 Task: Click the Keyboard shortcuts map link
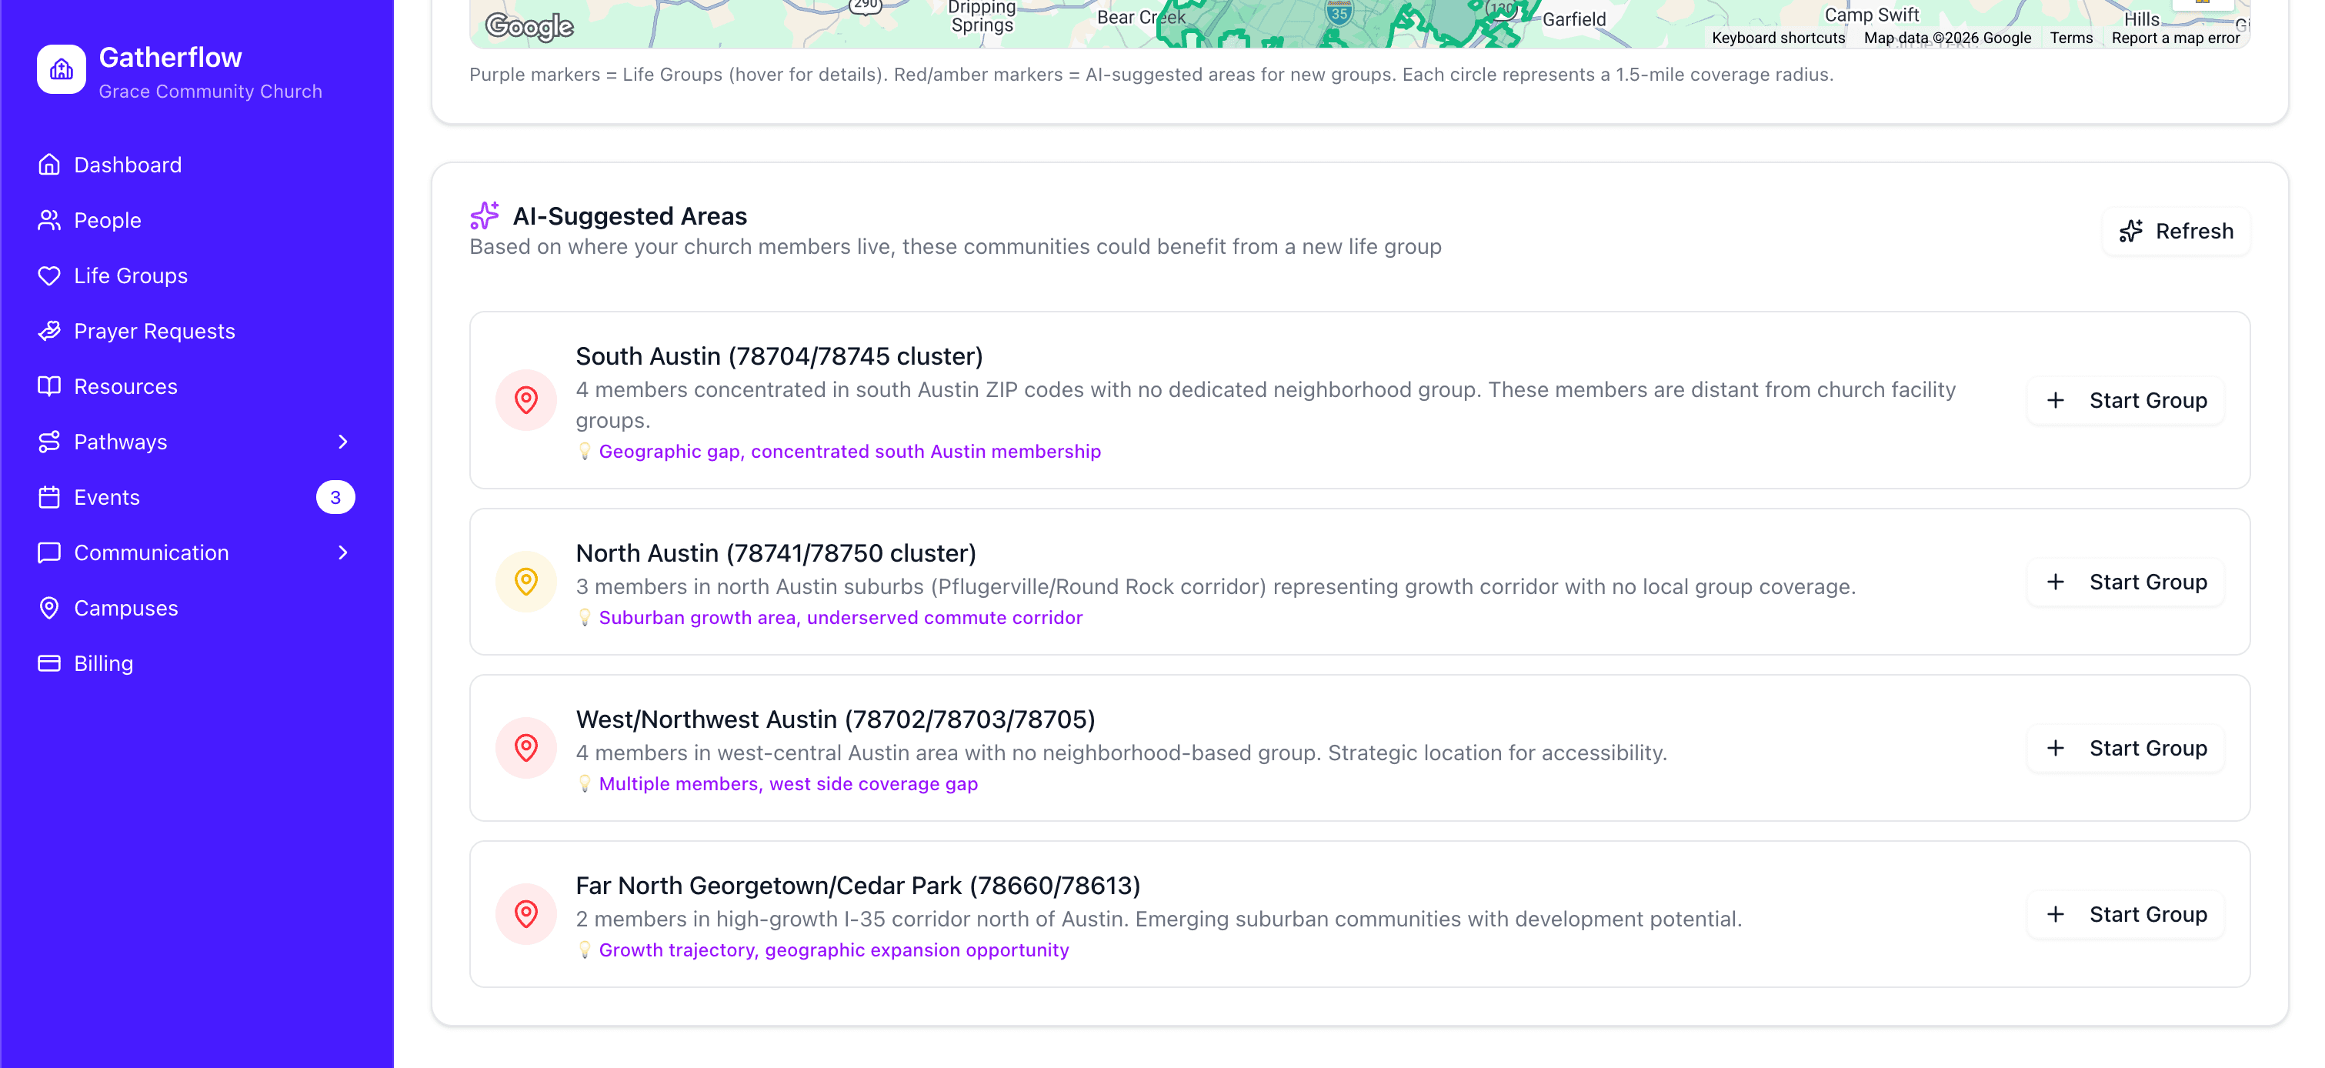(1777, 38)
